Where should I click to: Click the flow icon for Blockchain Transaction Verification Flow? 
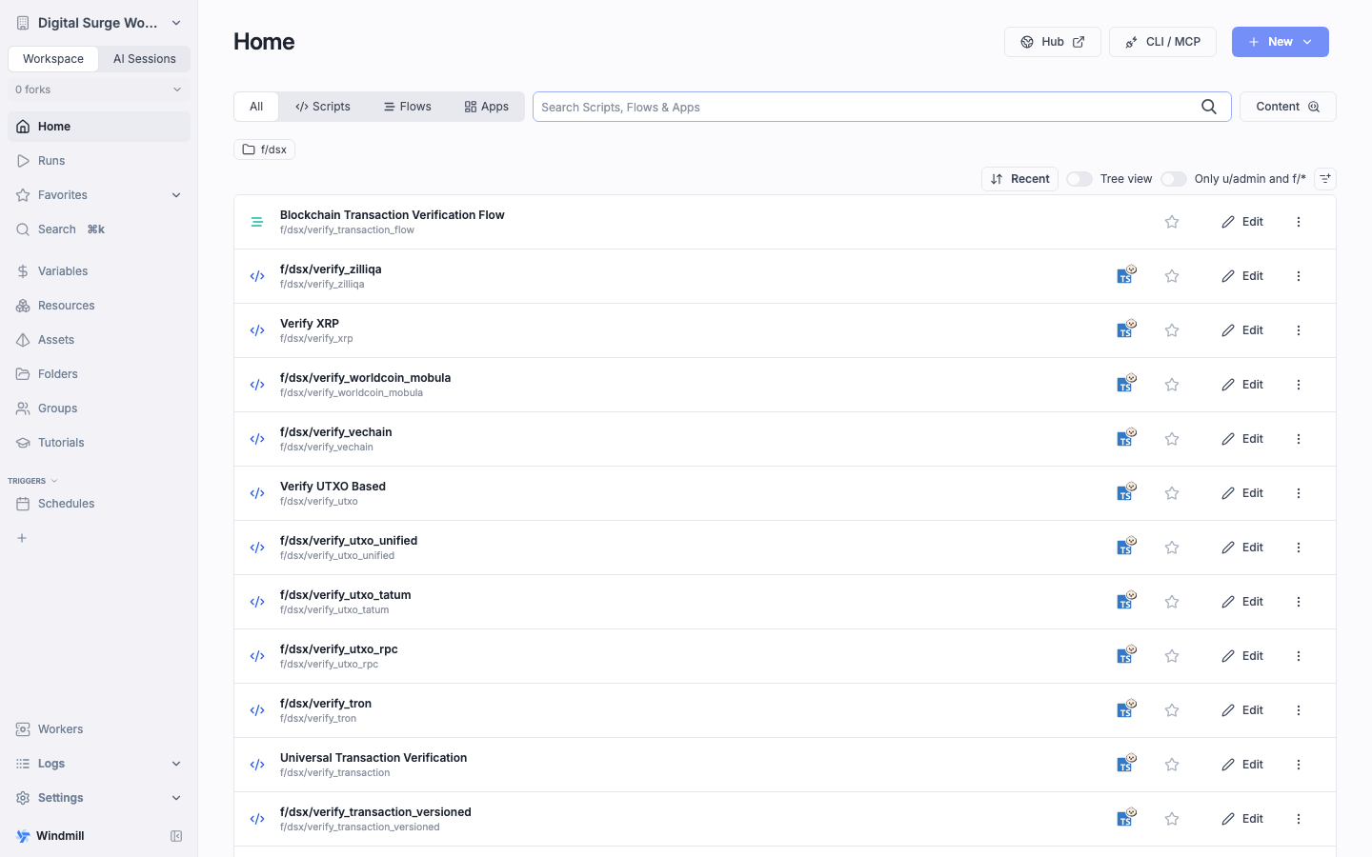[257, 222]
